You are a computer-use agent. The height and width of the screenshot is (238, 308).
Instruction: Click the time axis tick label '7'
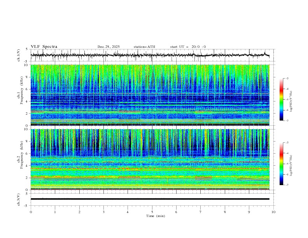point(201,212)
